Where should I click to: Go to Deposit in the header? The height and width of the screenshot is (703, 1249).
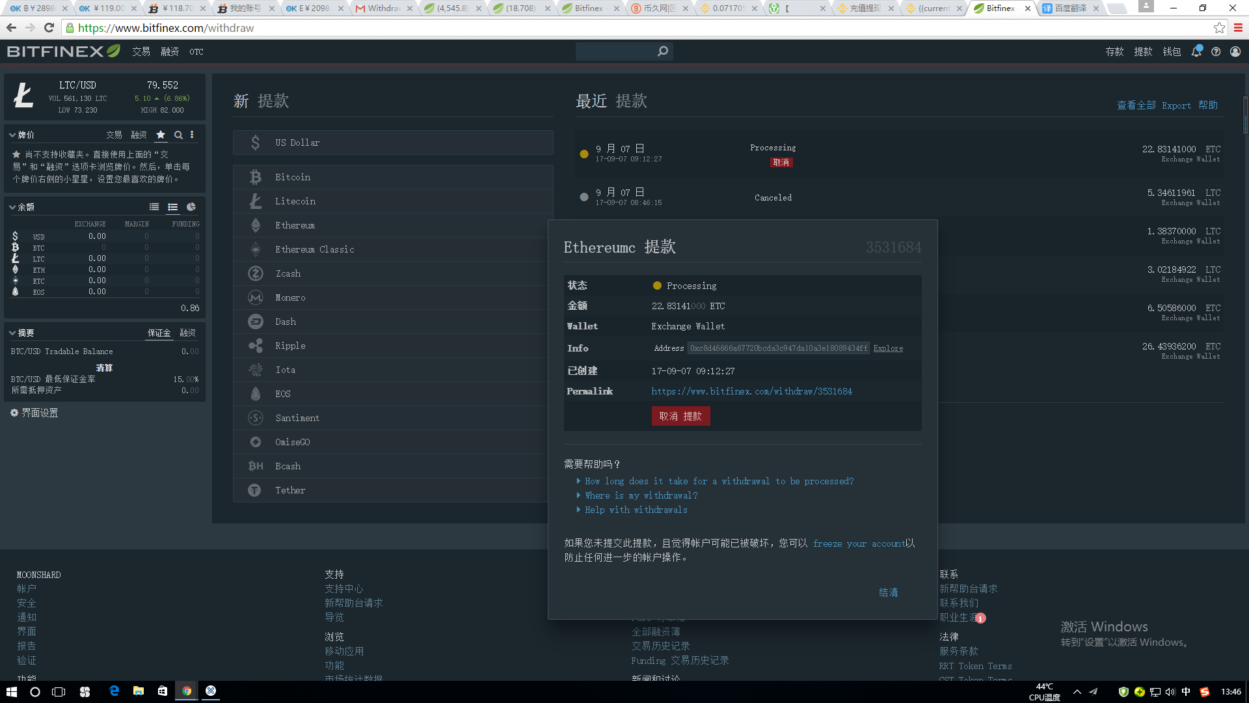tap(1115, 51)
